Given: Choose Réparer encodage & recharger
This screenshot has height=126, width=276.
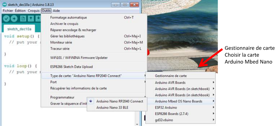Looking at the screenshot, I should [94, 30].
